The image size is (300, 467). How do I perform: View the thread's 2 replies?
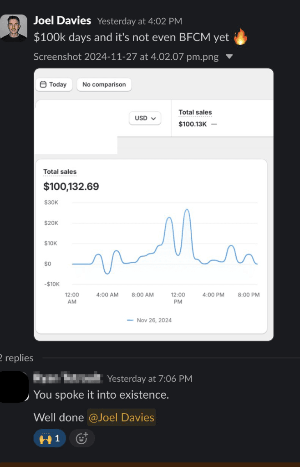17,358
